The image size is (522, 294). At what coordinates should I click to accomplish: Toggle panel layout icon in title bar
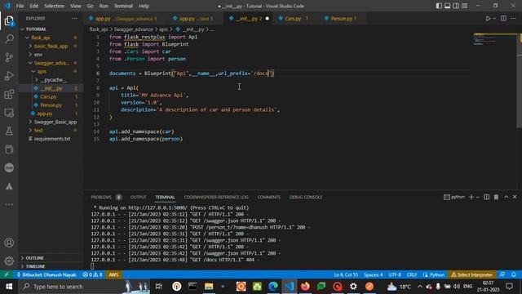point(448,6)
